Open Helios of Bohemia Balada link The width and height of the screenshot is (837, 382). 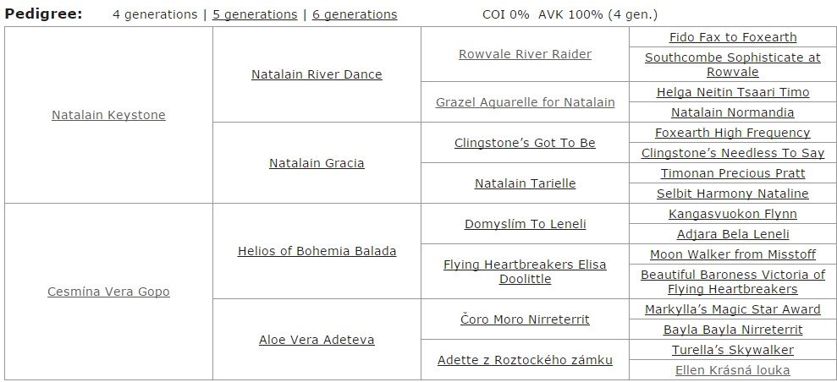tap(317, 251)
